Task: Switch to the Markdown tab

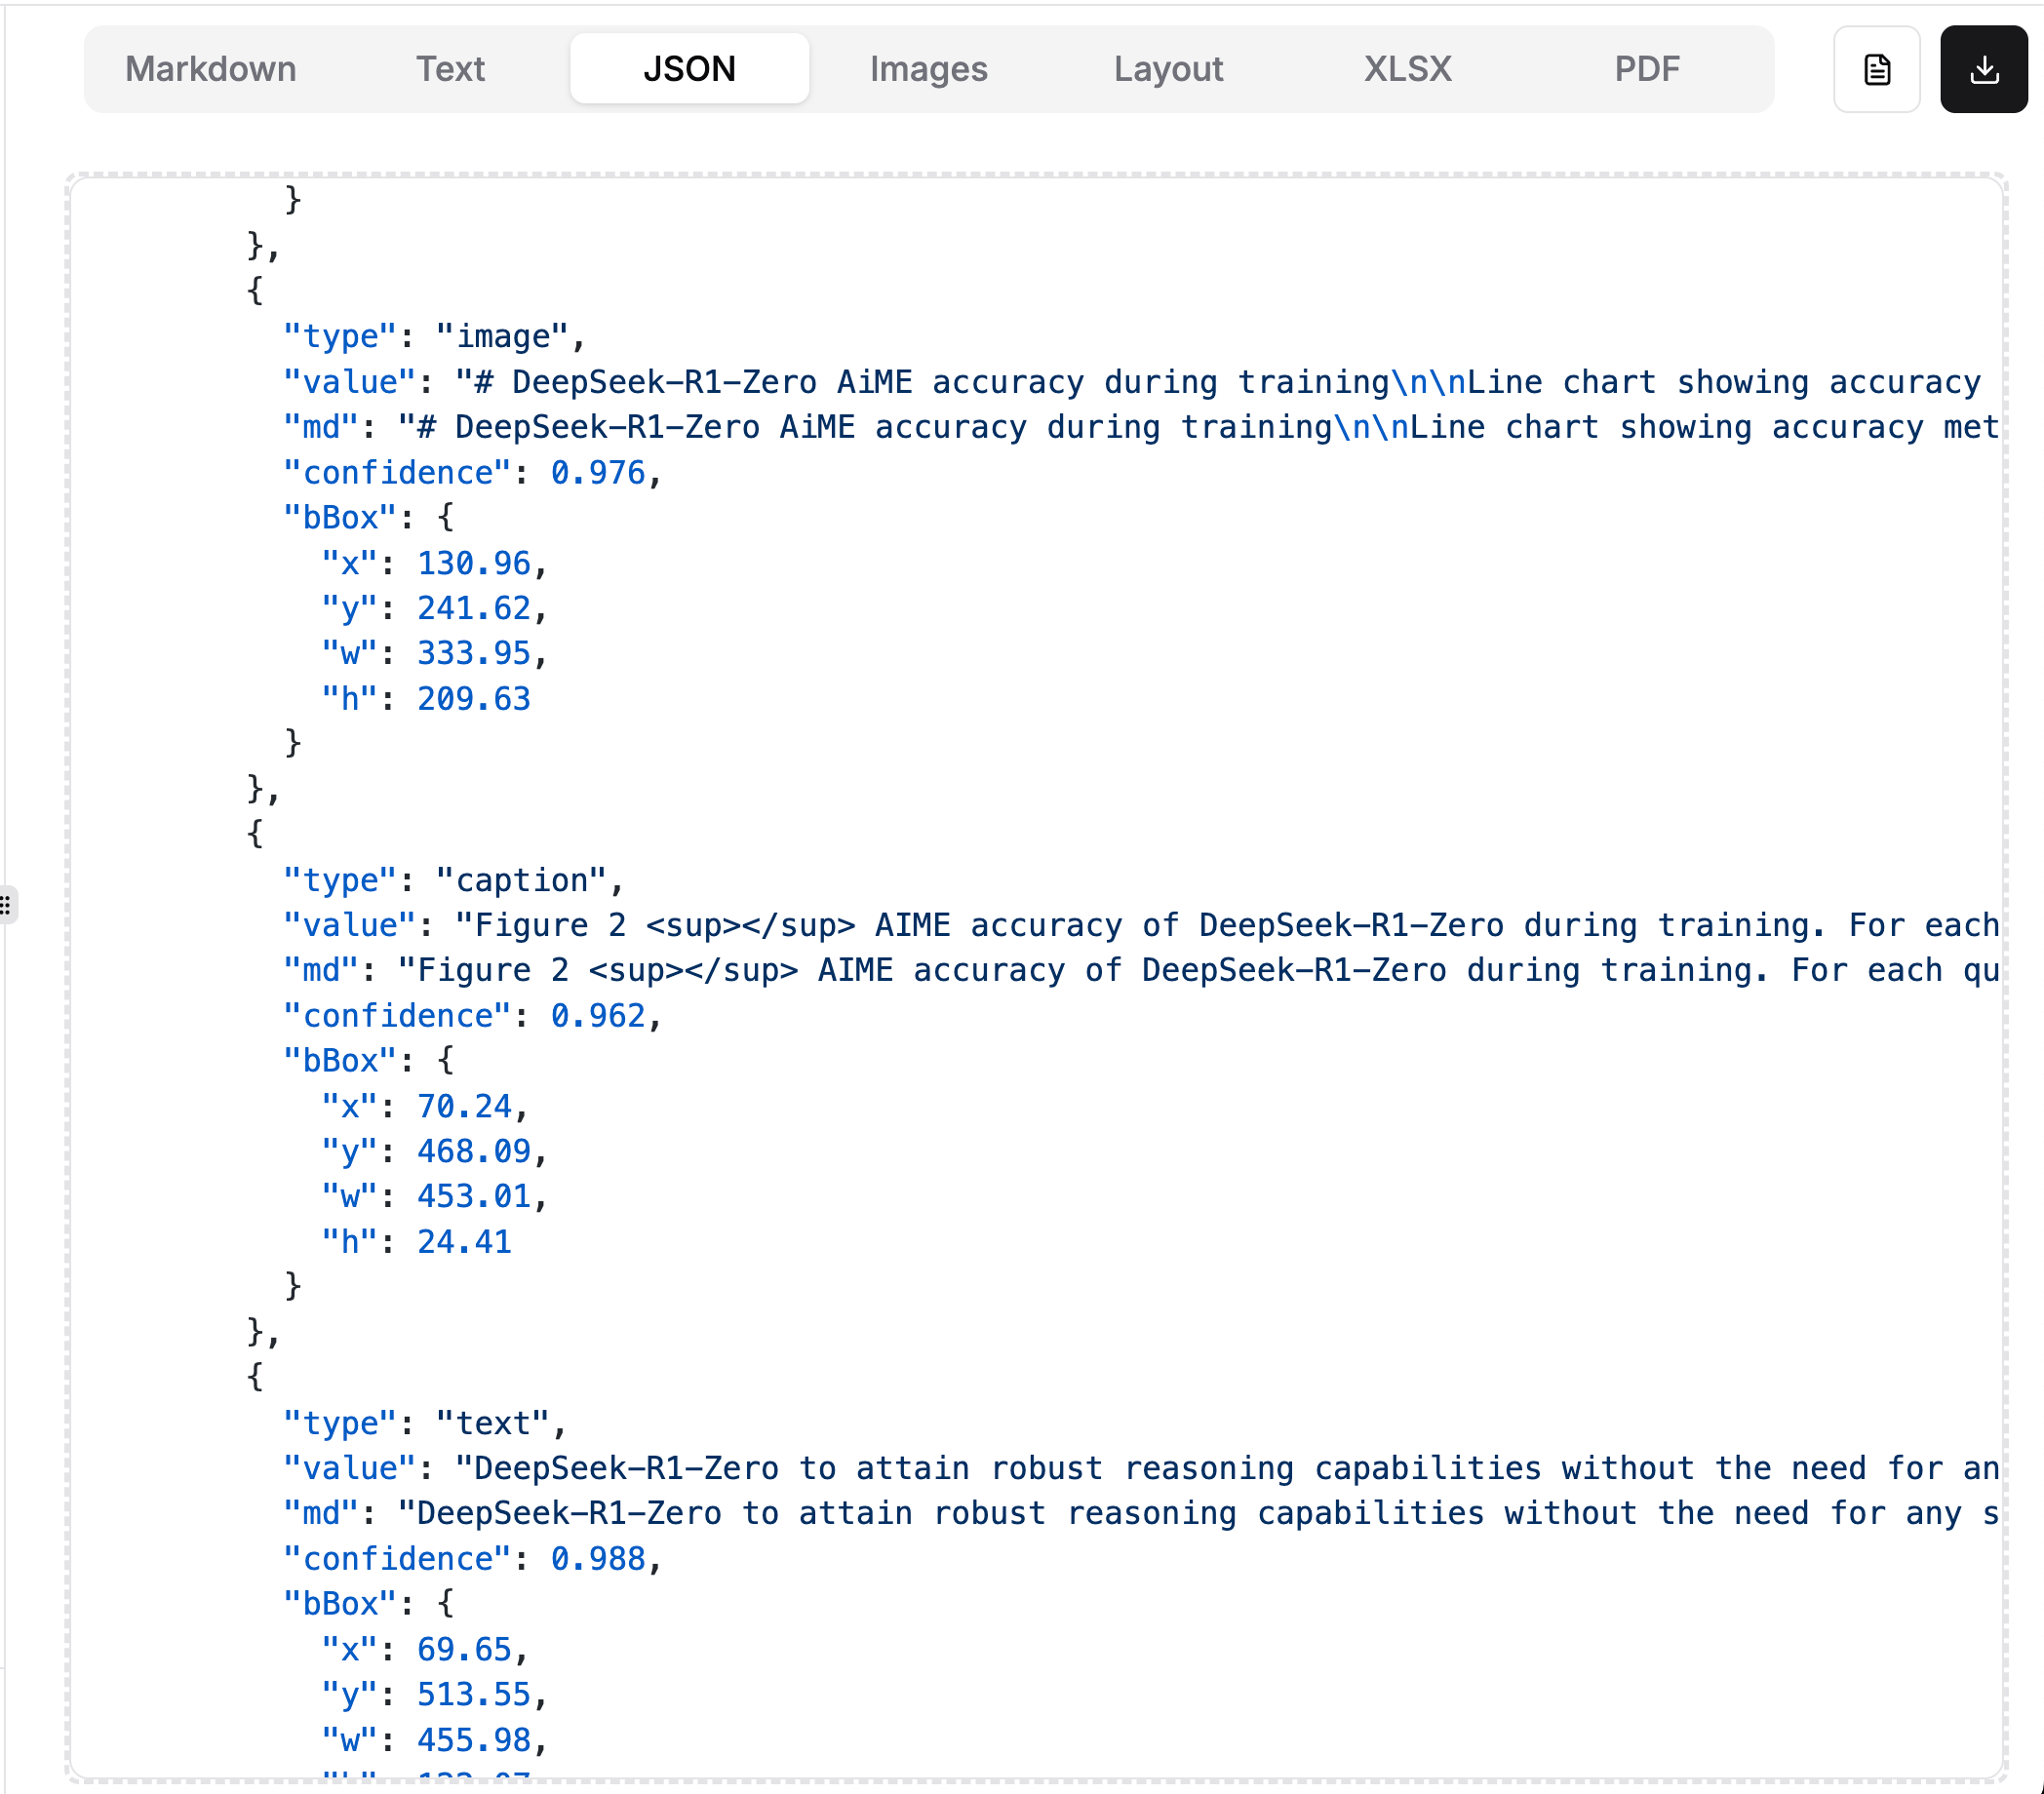Action: coord(210,69)
